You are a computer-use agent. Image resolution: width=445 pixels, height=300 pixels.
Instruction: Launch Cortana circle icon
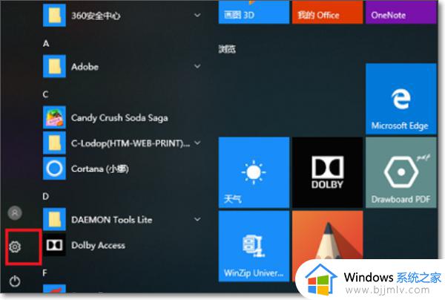54,169
